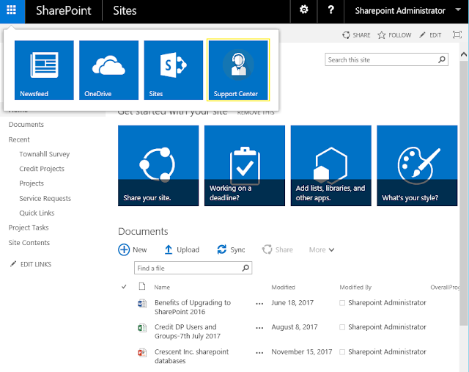This screenshot has width=469, height=372.
Task: Click the site search magnifier icon
Action: coord(442,59)
